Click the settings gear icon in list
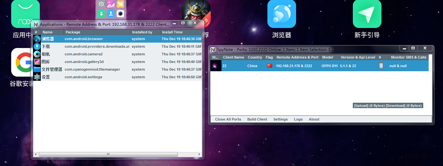 37,77
